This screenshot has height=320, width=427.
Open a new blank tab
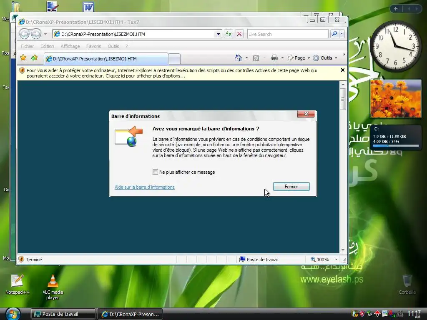coord(174,59)
